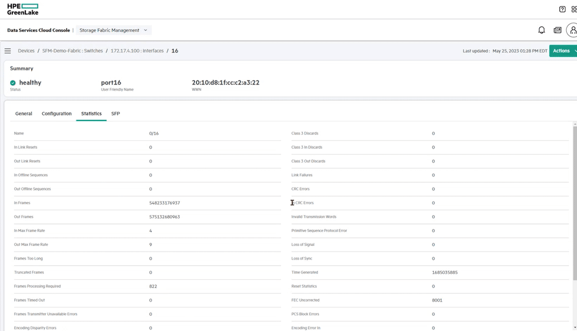This screenshot has height=331, width=577.
Task: Click the breadcrumb current page 16
Action: click(175, 51)
